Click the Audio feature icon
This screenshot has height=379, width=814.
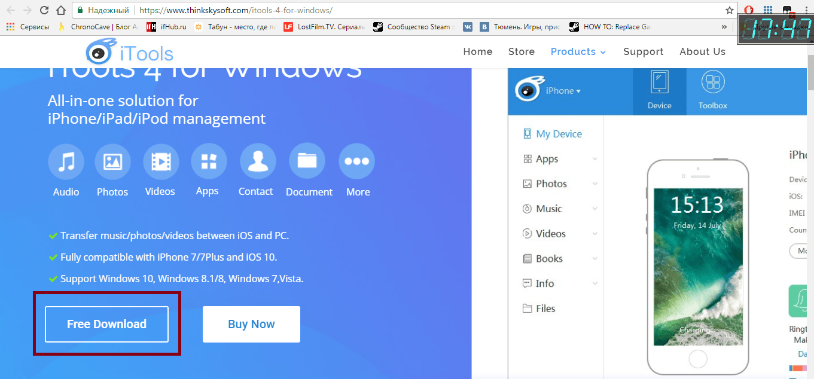(66, 162)
